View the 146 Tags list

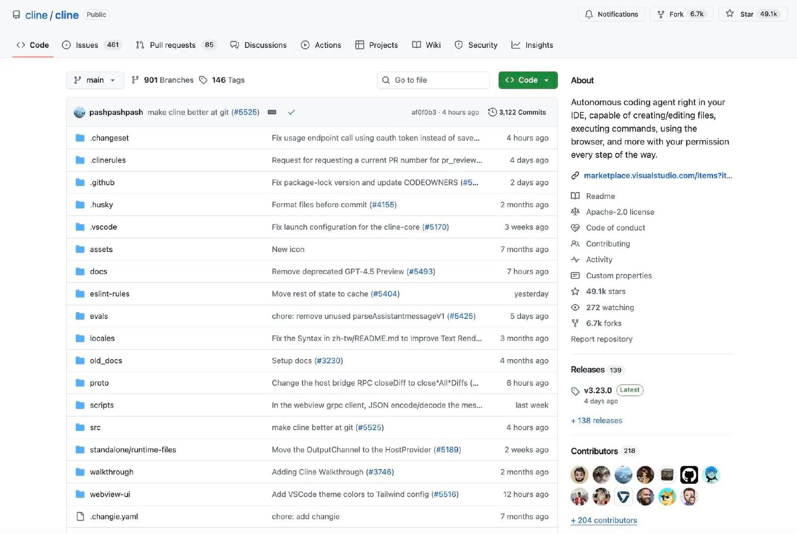(222, 80)
